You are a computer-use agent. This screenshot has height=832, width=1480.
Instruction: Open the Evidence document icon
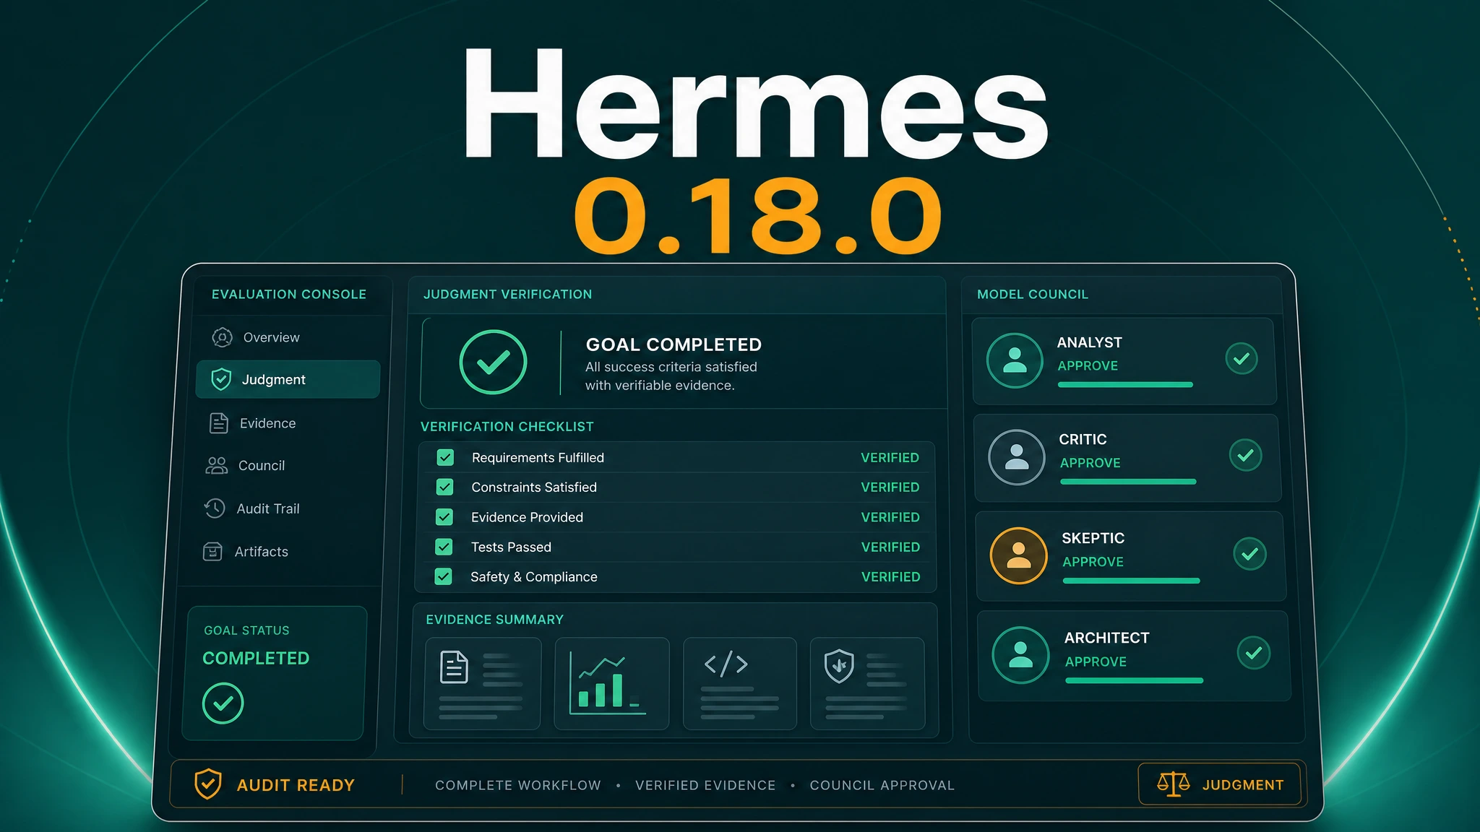(x=218, y=423)
